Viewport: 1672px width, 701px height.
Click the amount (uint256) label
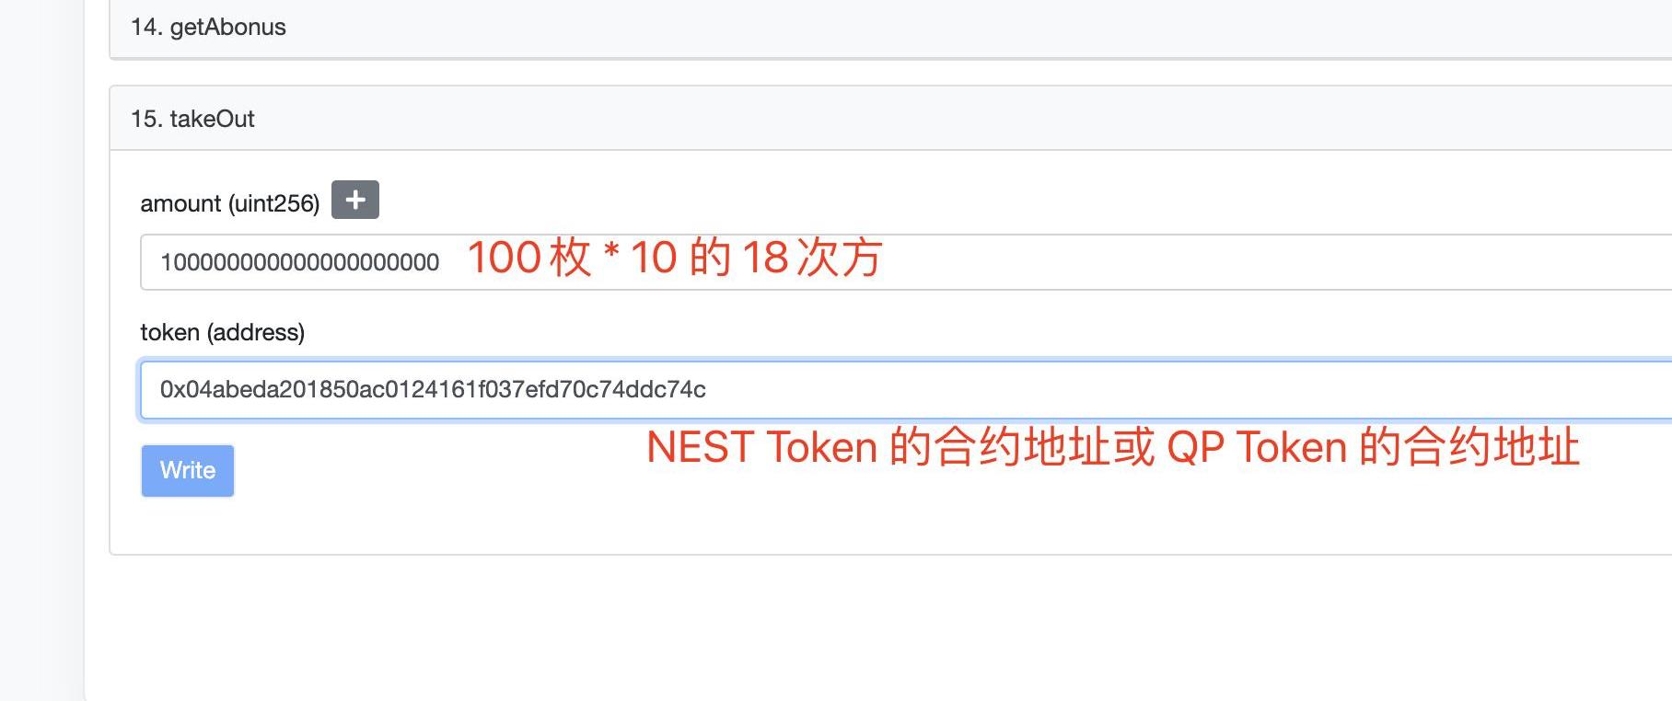229,203
